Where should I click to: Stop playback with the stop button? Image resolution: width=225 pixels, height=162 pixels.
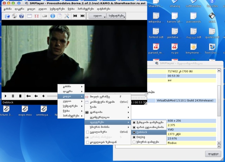[x=20, y=96]
